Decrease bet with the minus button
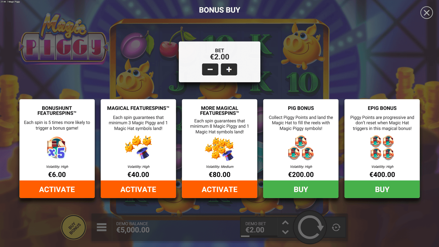The image size is (439, 247). [x=210, y=69]
